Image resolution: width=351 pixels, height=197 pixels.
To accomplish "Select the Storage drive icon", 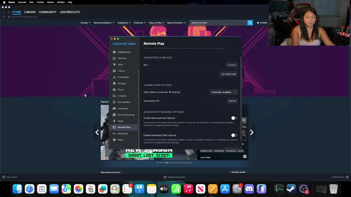I will point(114,83).
